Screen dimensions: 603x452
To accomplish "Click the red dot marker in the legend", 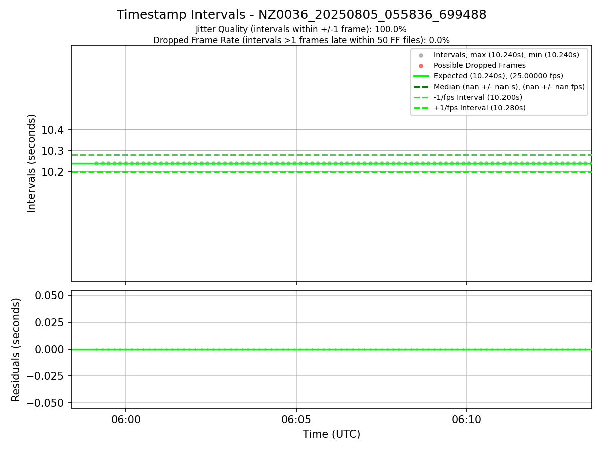I will [x=421, y=66].
